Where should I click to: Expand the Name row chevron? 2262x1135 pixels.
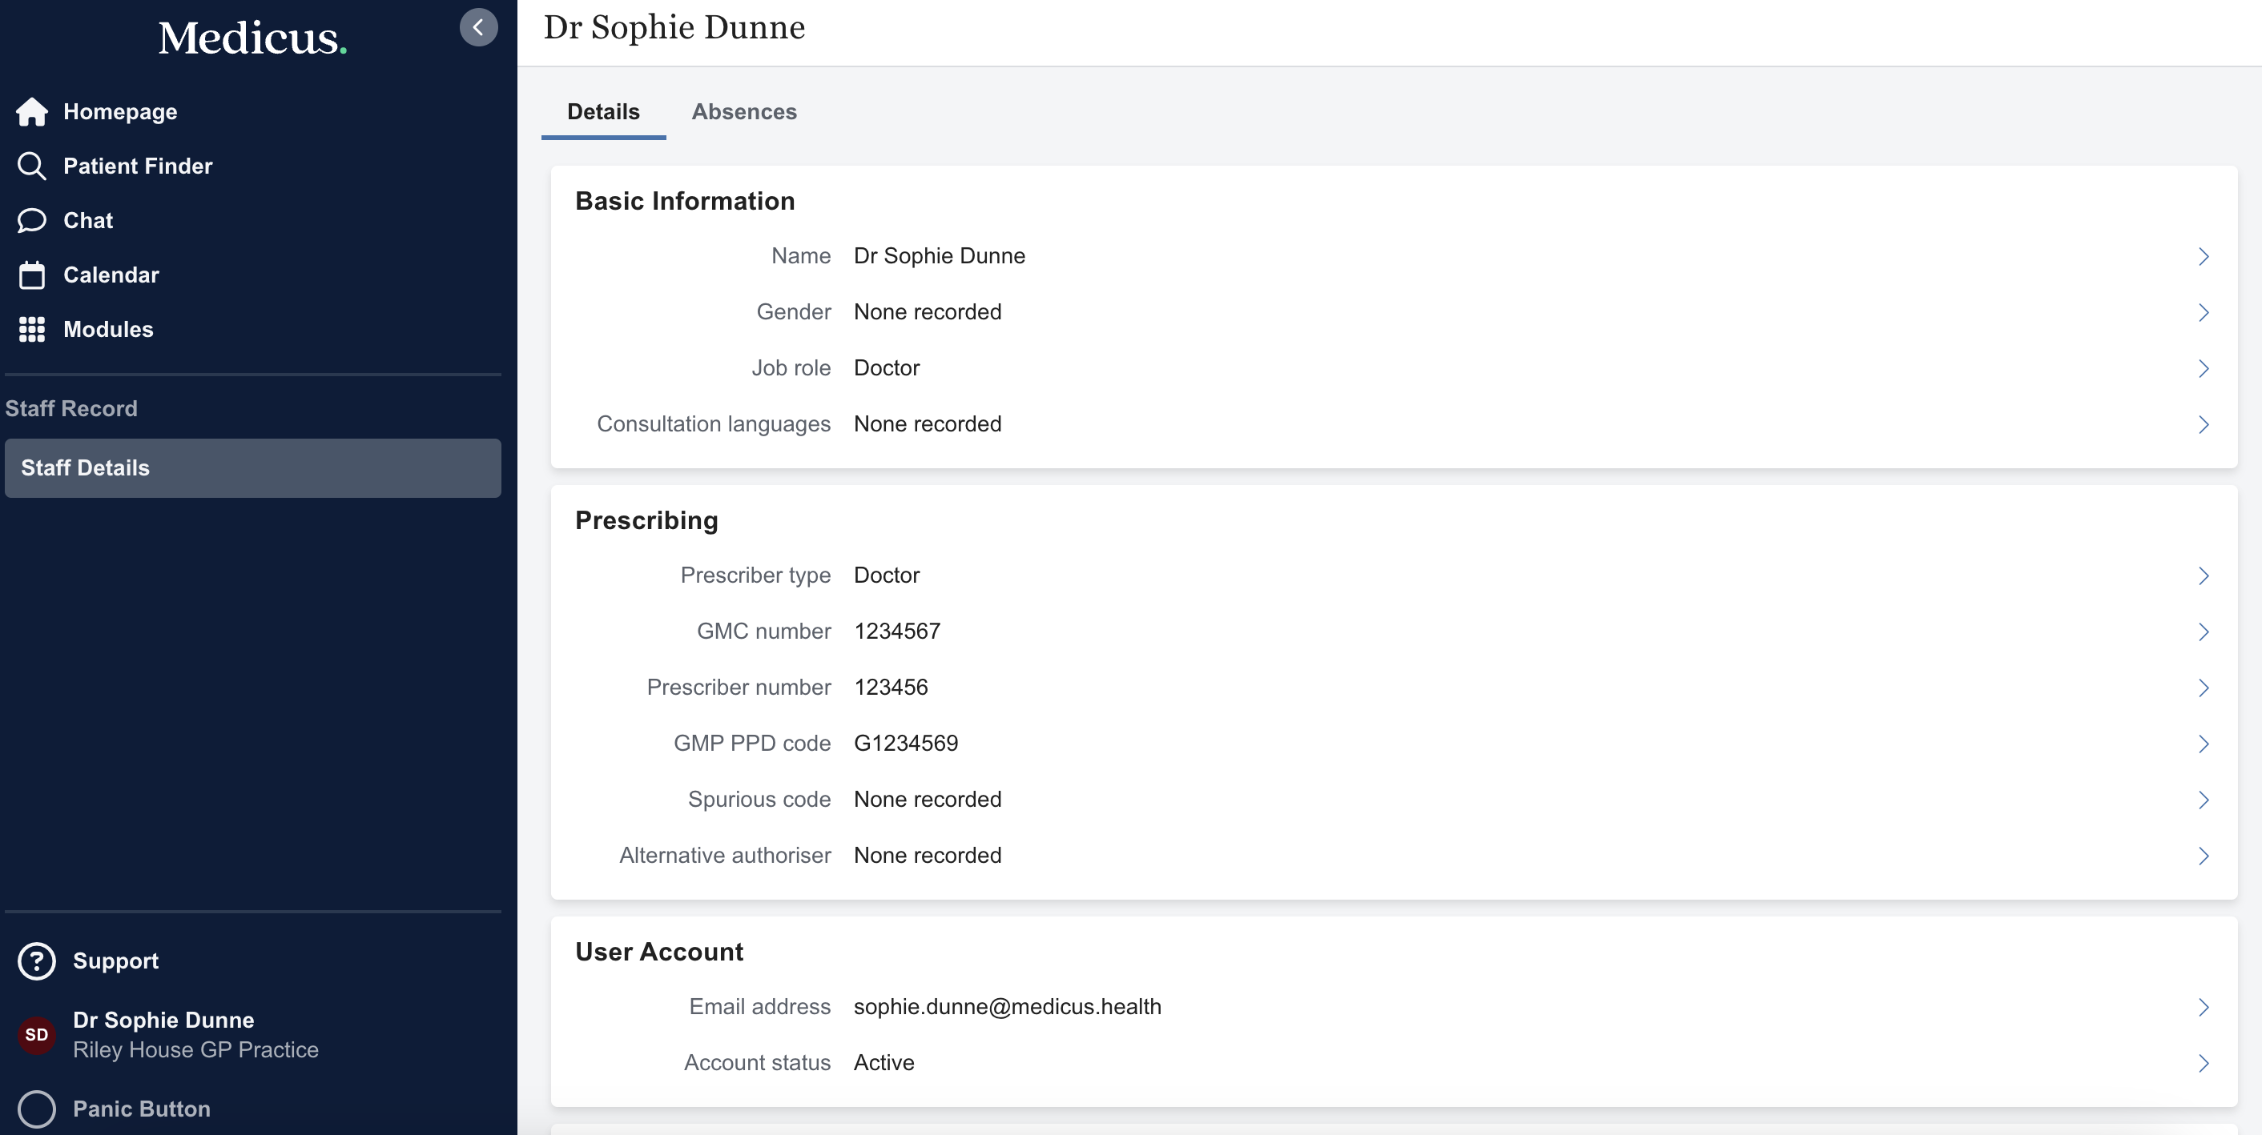tap(2204, 256)
